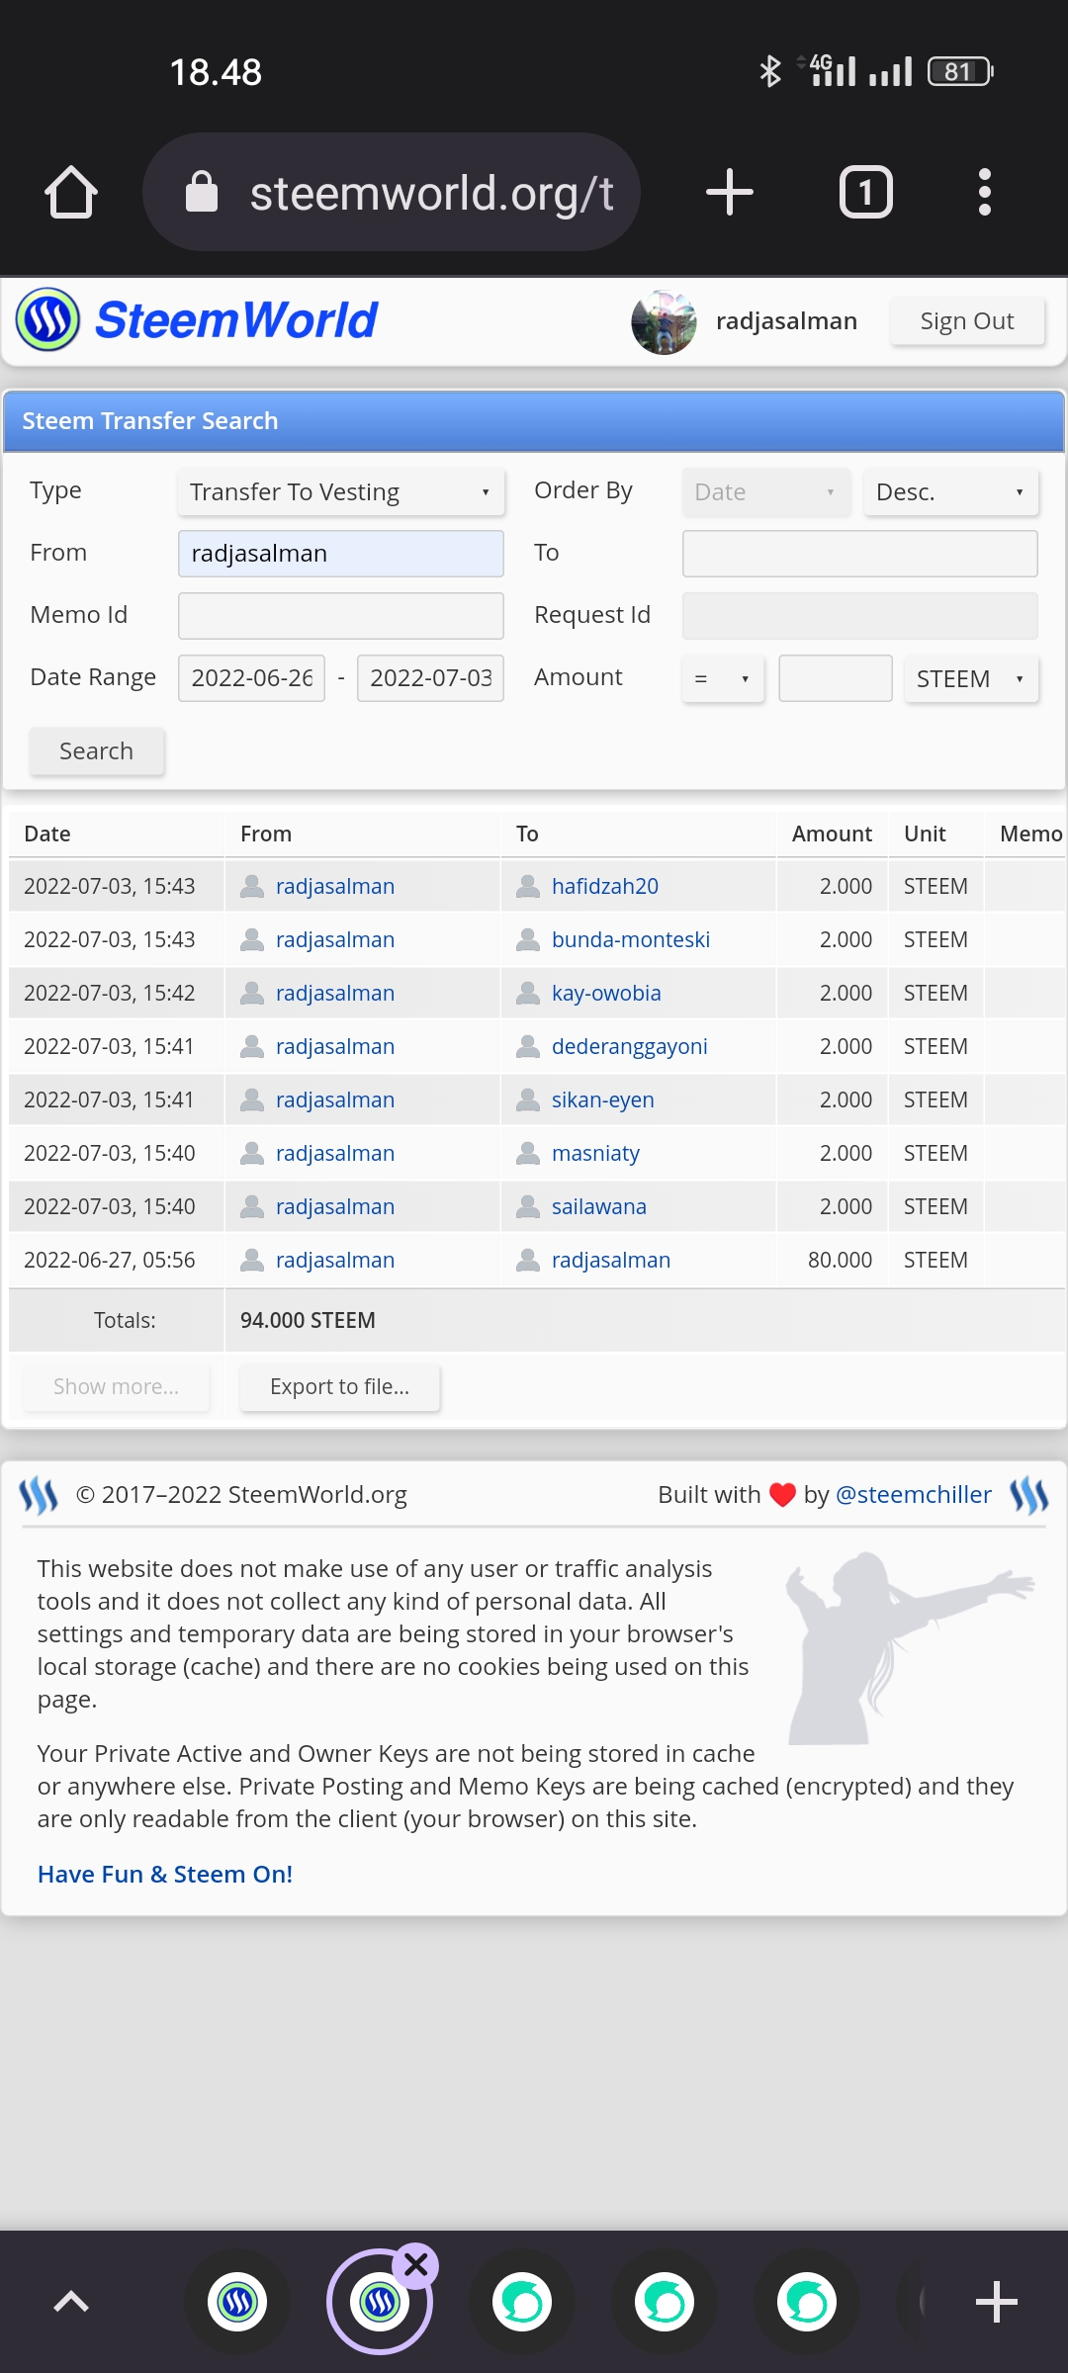Open the Type dropdown Transfer To Vesting
The width and height of the screenshot is (1068, 2373).
(x=341, y=492)
